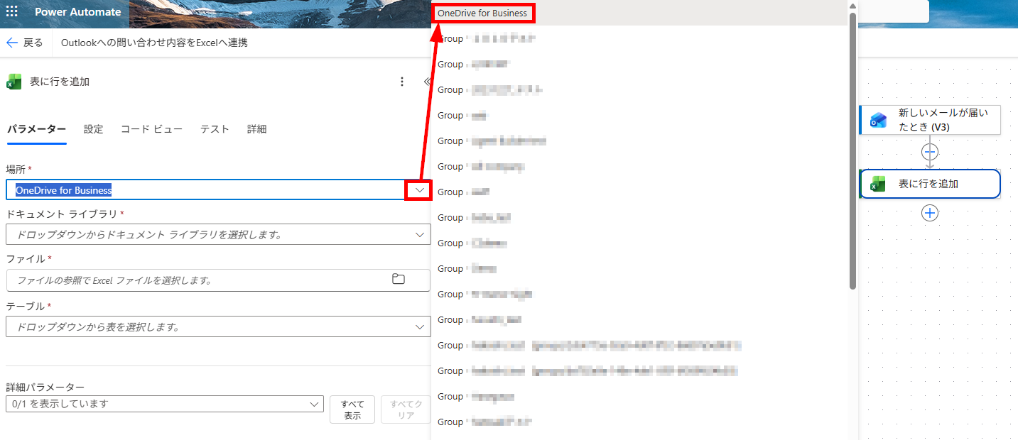The image size is (1018, 440).
Task: Click the Outlook icon on trigger card
Action: [x=878, y=120]
